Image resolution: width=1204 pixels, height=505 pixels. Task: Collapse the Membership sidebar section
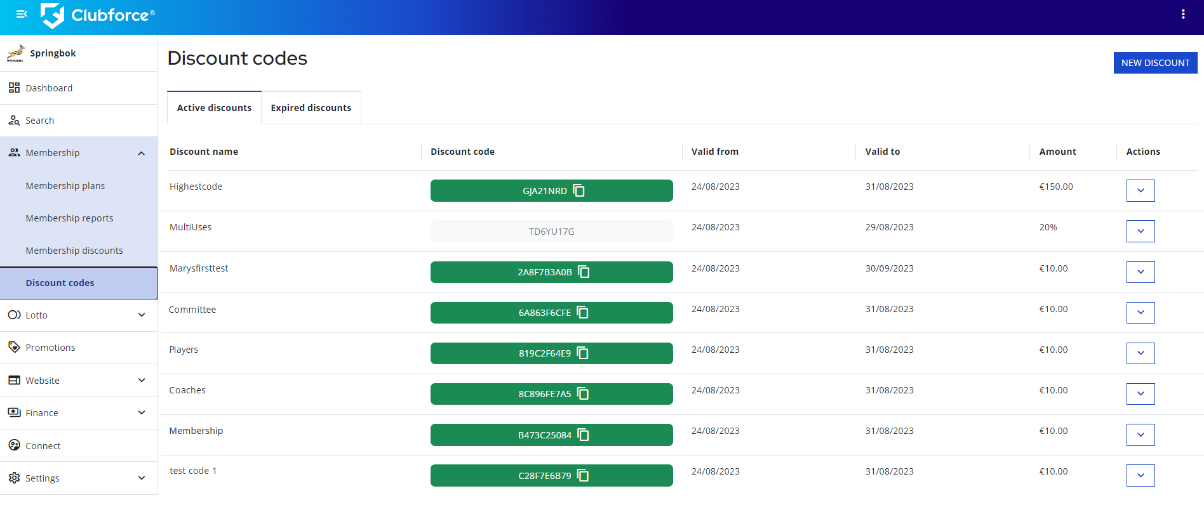pos(141,153)
